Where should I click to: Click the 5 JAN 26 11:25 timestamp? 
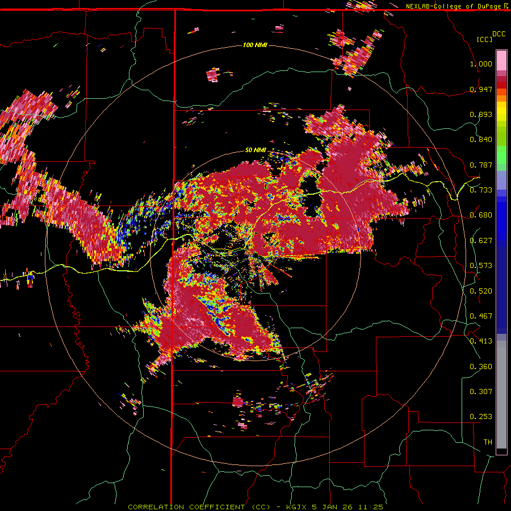pos(347,507)
